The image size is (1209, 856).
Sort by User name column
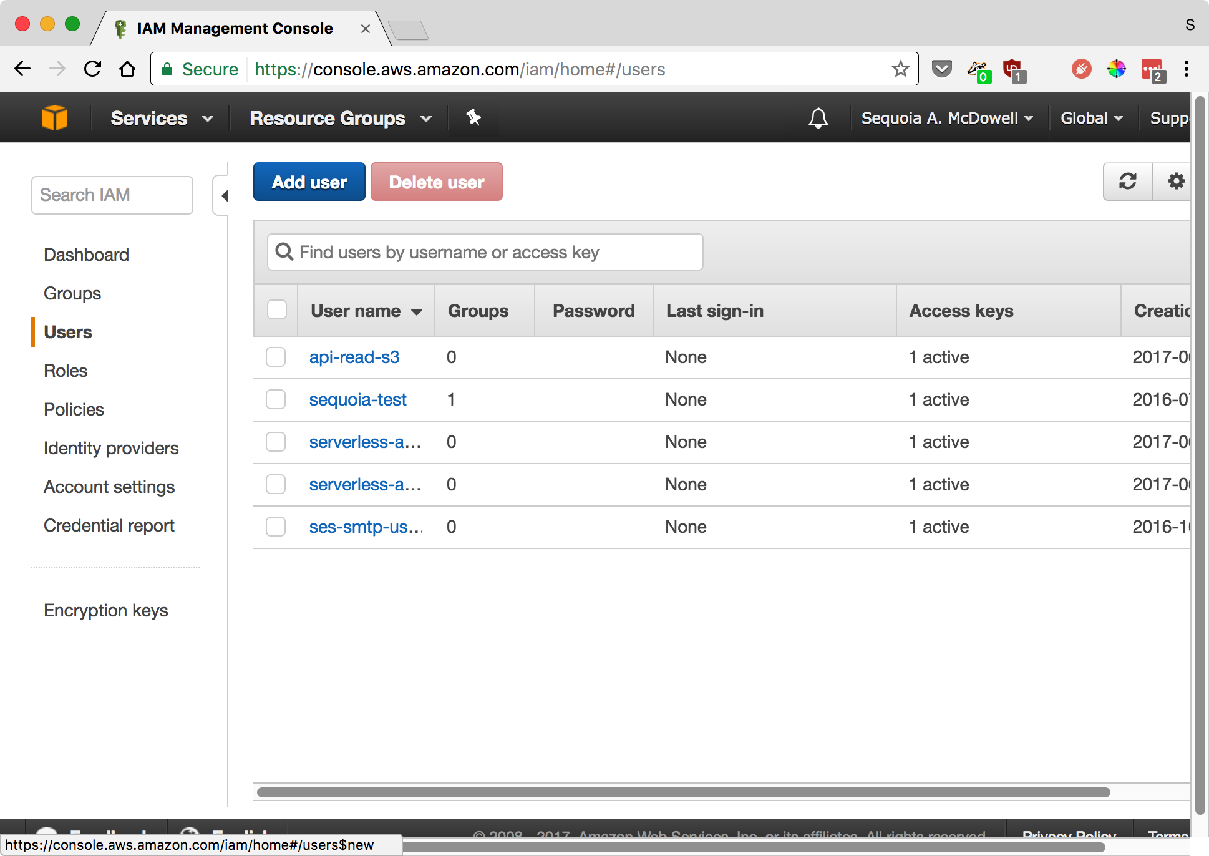pyautogui.click(x=366, y=311)
